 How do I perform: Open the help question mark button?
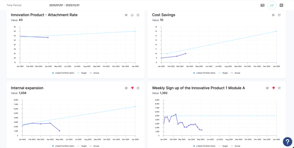point(287,141)
